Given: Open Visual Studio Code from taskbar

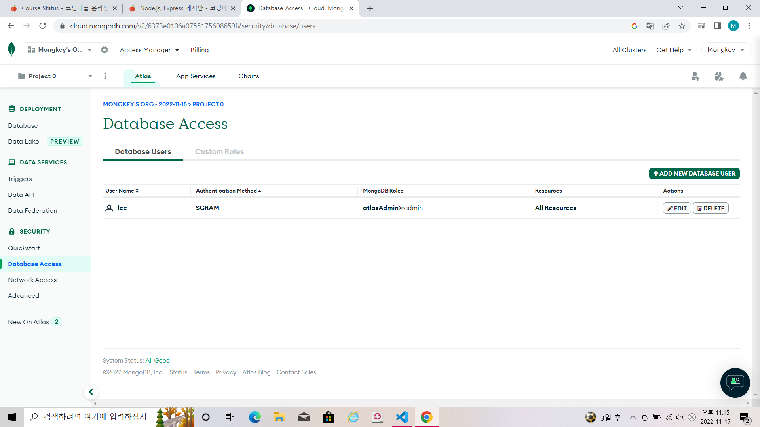Looking at the screenshot, I should tap(402, 417).
